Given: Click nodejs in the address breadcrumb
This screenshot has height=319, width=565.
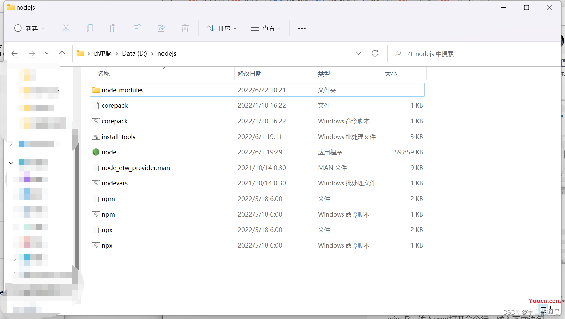Looking at the screenshot, I should (x=167, y=54).
